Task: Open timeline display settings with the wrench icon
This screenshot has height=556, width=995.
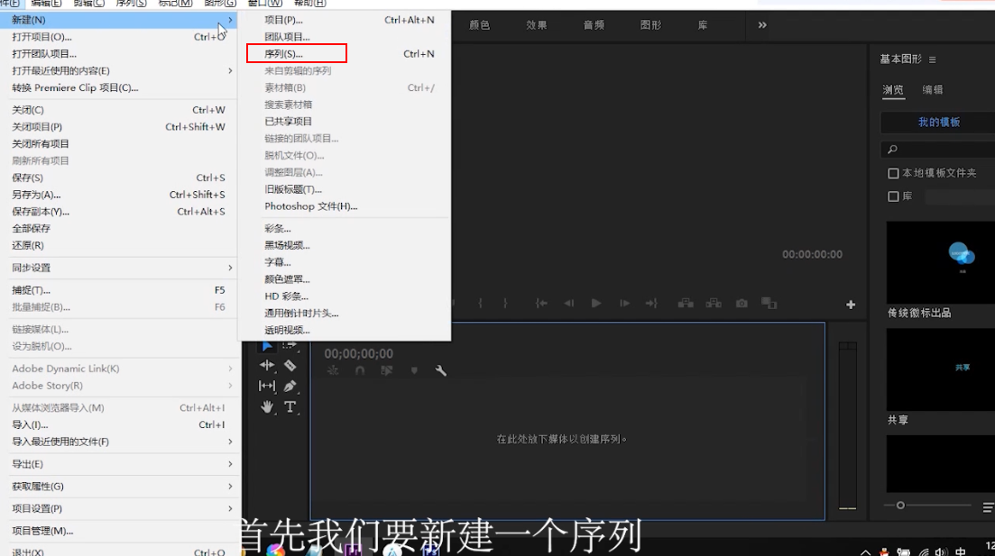Action: [x=440, y=371]
